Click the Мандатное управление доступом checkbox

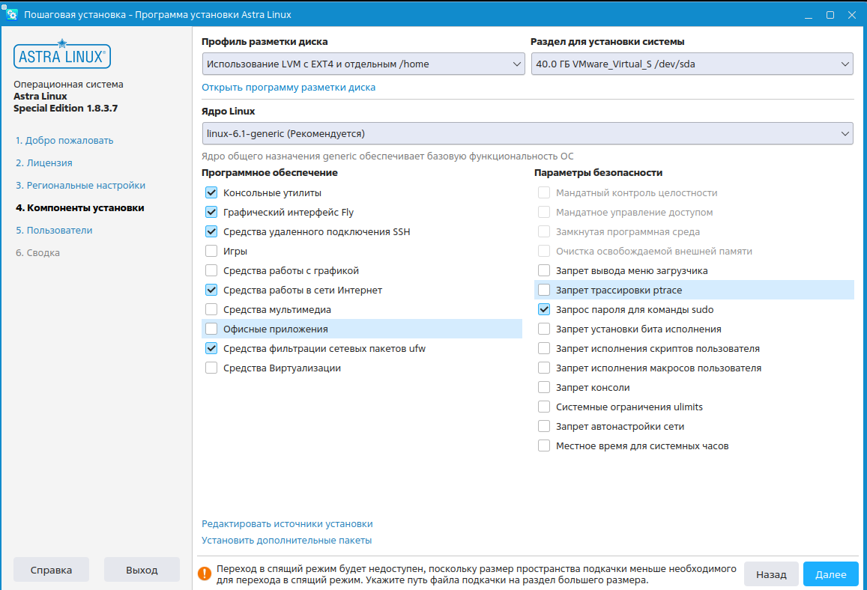pos(544,212)
